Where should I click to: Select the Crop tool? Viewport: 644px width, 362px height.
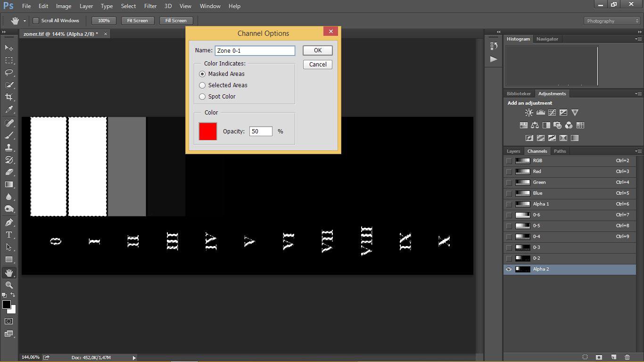pyautogui.click(x=9, y=97)
